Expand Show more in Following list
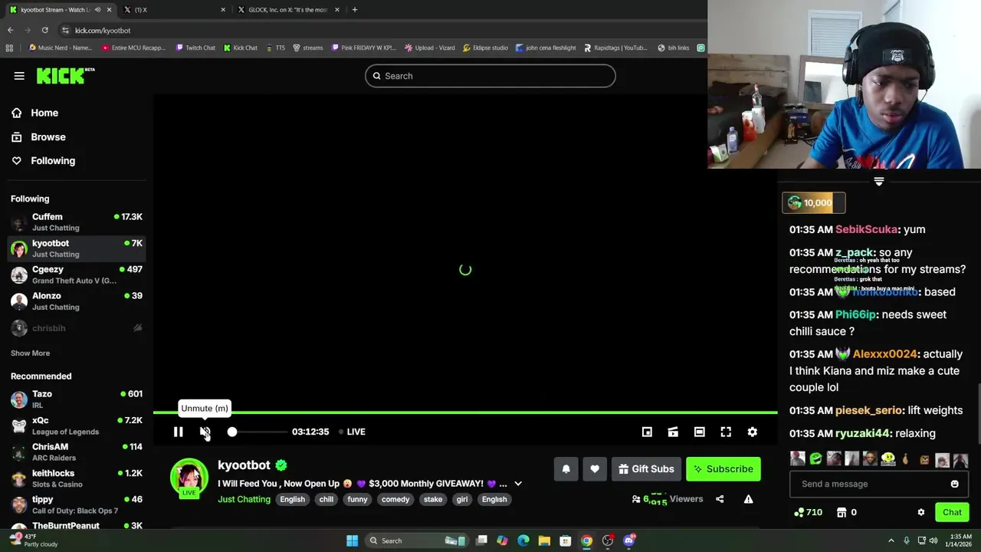 point(30,353)
